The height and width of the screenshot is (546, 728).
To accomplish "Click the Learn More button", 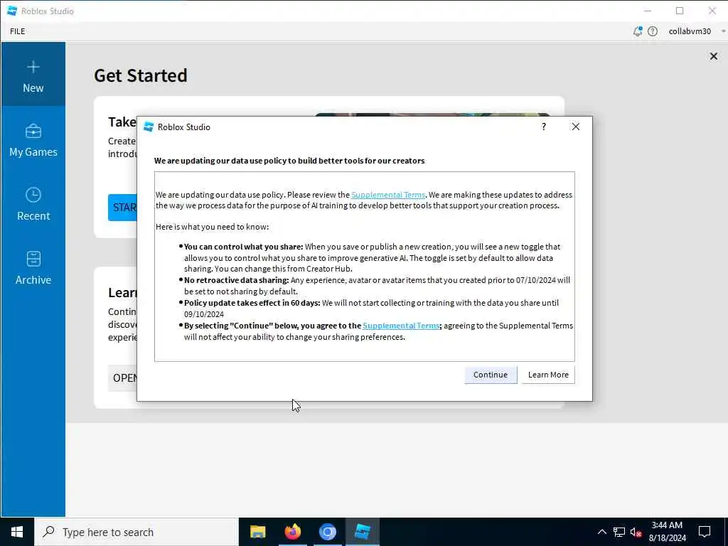I will click(x=548, y=375).
